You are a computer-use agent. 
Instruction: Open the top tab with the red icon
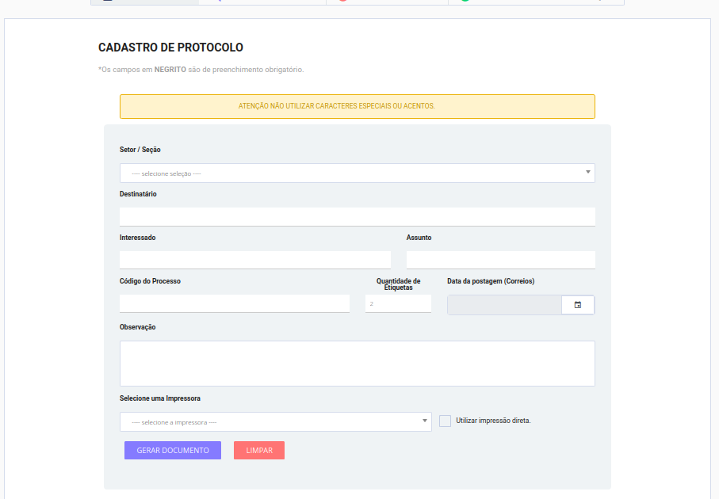click(x=387, y=2)
